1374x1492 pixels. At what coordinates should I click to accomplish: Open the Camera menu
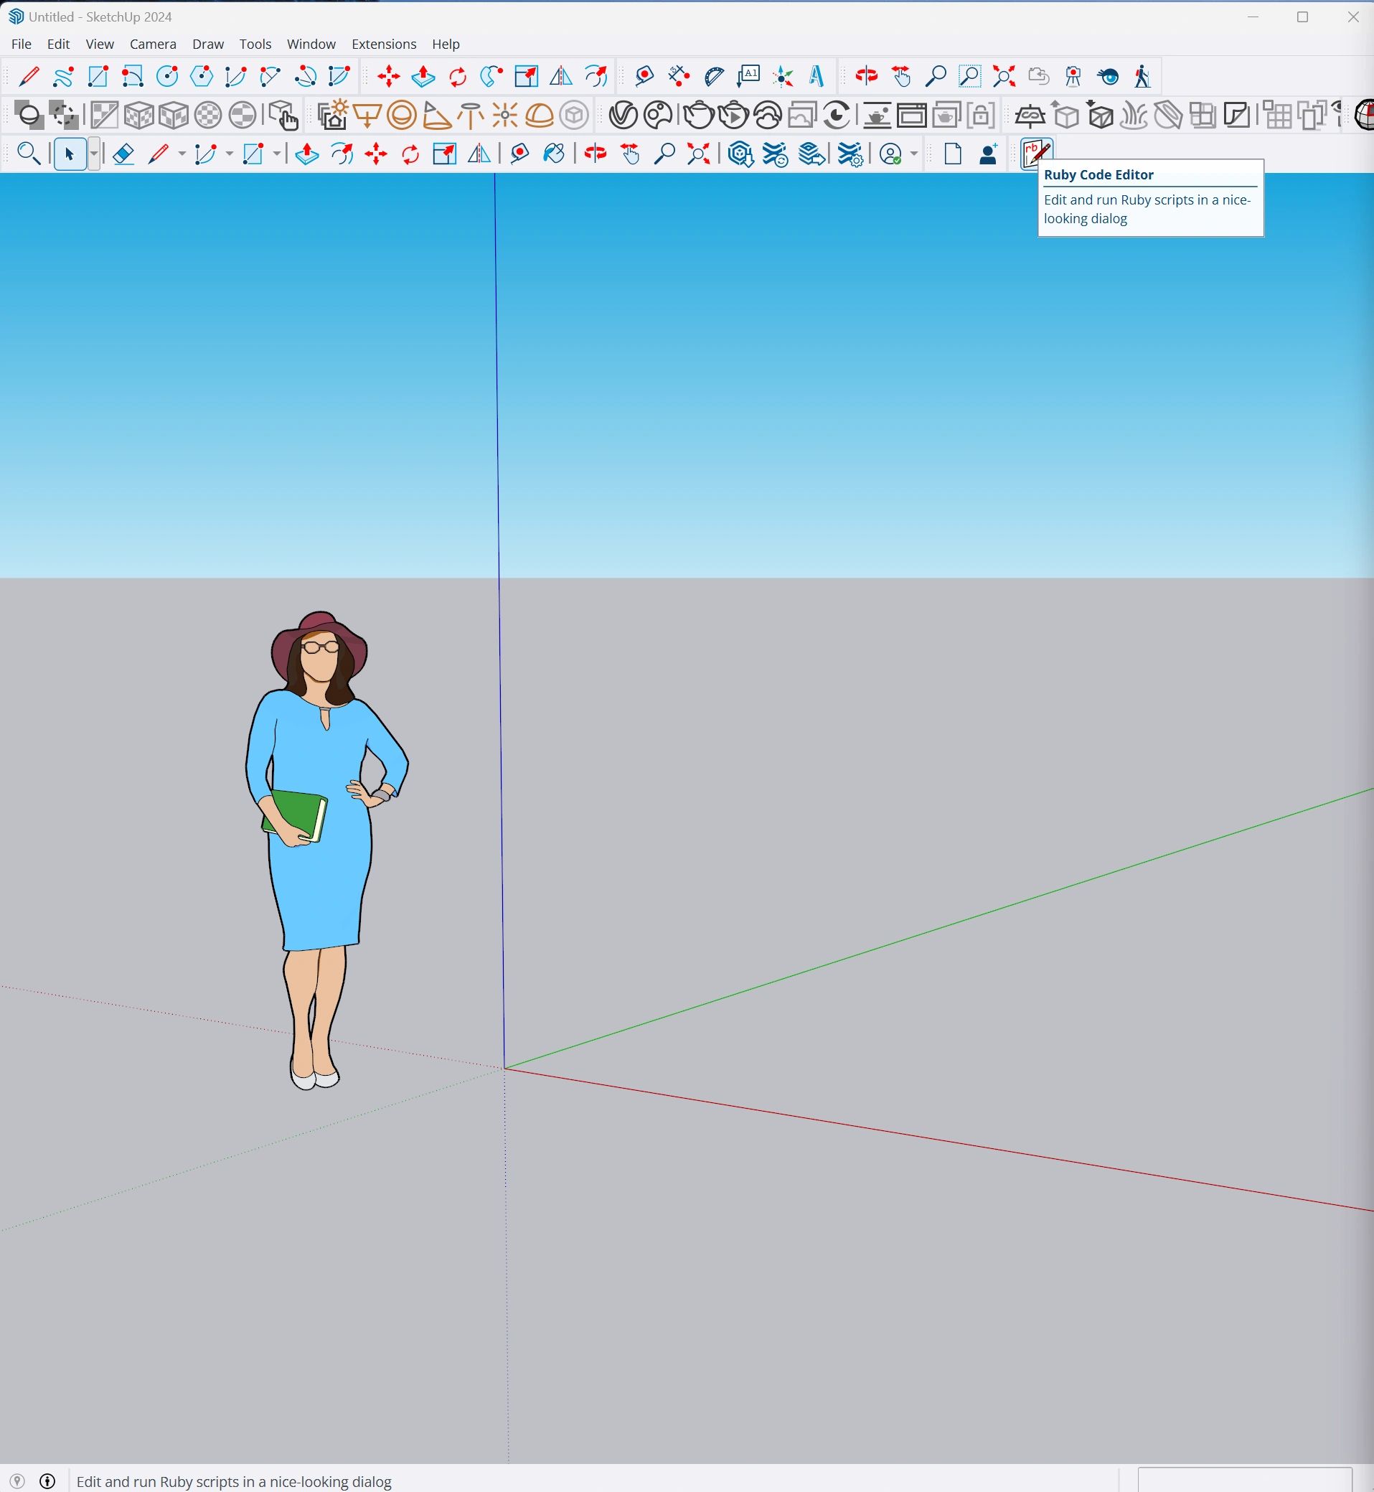click(x=152, y=44)
